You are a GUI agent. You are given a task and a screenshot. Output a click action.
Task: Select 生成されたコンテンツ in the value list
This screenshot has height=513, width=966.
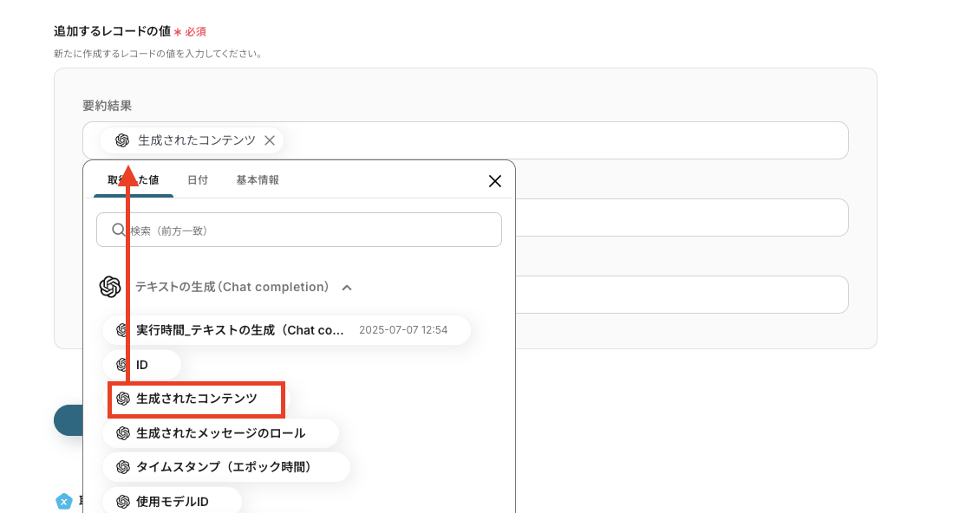[196, 399]
